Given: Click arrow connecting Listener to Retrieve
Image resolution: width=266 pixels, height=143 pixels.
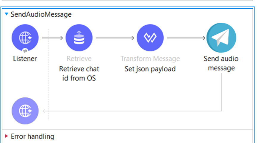Looking at the screenshot, I should point(52,38).
